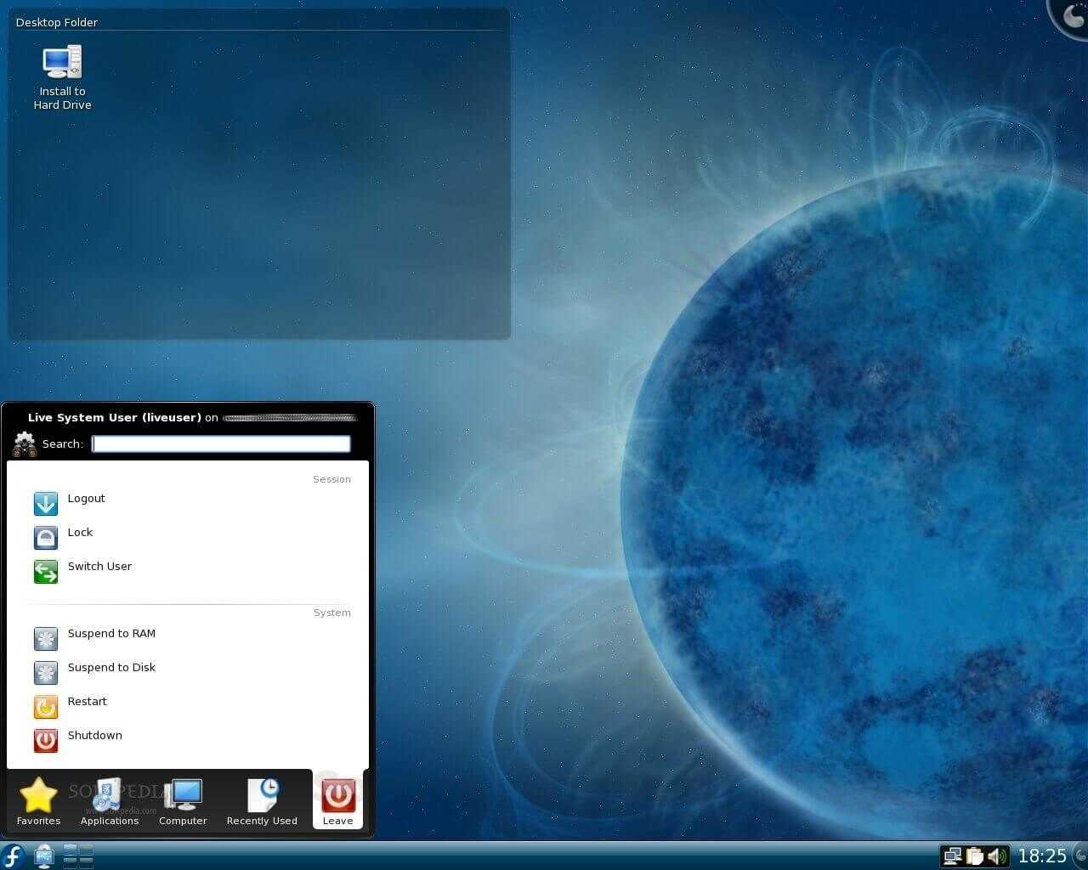Open the pager virtual desktop switcher
This screenshot has width=1088, height=870.
(78, 856)
